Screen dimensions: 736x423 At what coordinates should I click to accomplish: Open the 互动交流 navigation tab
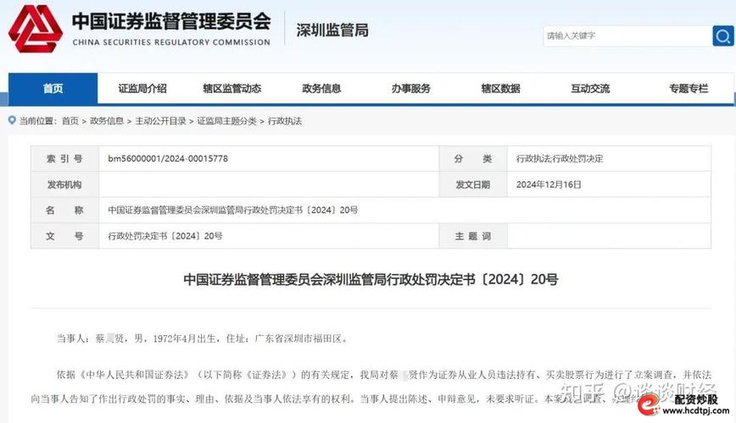coord(590,88)
